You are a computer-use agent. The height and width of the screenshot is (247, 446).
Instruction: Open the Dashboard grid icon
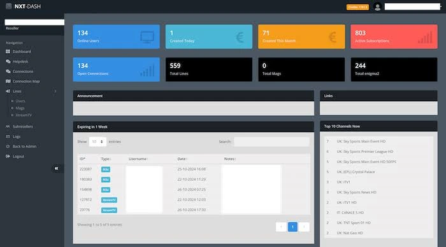[x=8, y=52]
